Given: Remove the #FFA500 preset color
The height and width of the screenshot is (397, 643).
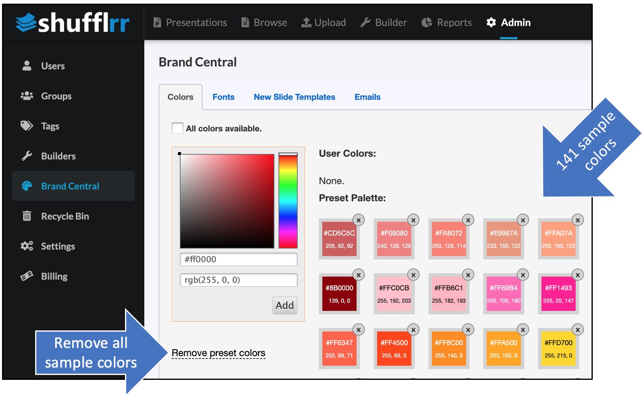Looking at the screenshot, I should [523, 330].
